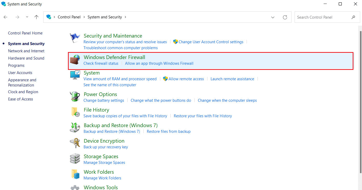The image size is (362, 190).
Task: Open Network and Internet category
Action: pos(26,51)
